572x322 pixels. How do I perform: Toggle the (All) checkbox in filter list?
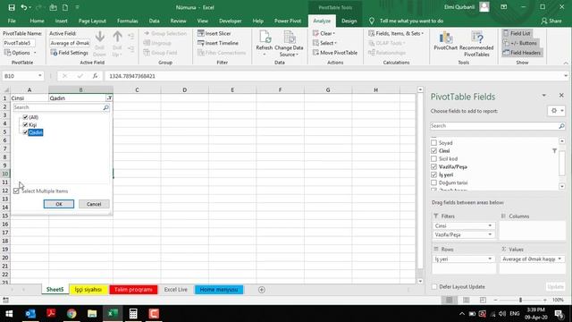[25, 117]
